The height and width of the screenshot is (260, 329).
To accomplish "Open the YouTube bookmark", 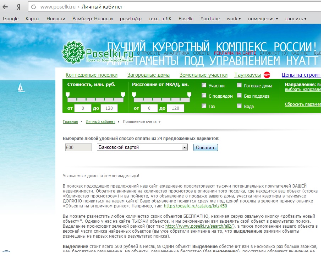I will click(210, 19).
